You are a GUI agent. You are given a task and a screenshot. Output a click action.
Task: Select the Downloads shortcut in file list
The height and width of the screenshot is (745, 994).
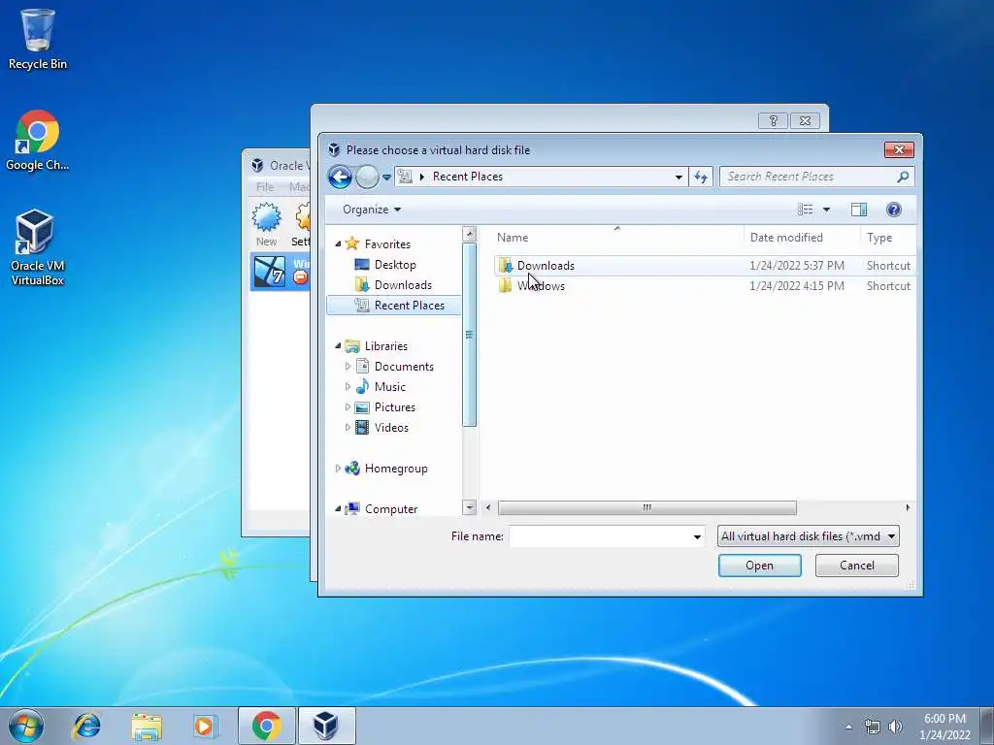point(704,266)
